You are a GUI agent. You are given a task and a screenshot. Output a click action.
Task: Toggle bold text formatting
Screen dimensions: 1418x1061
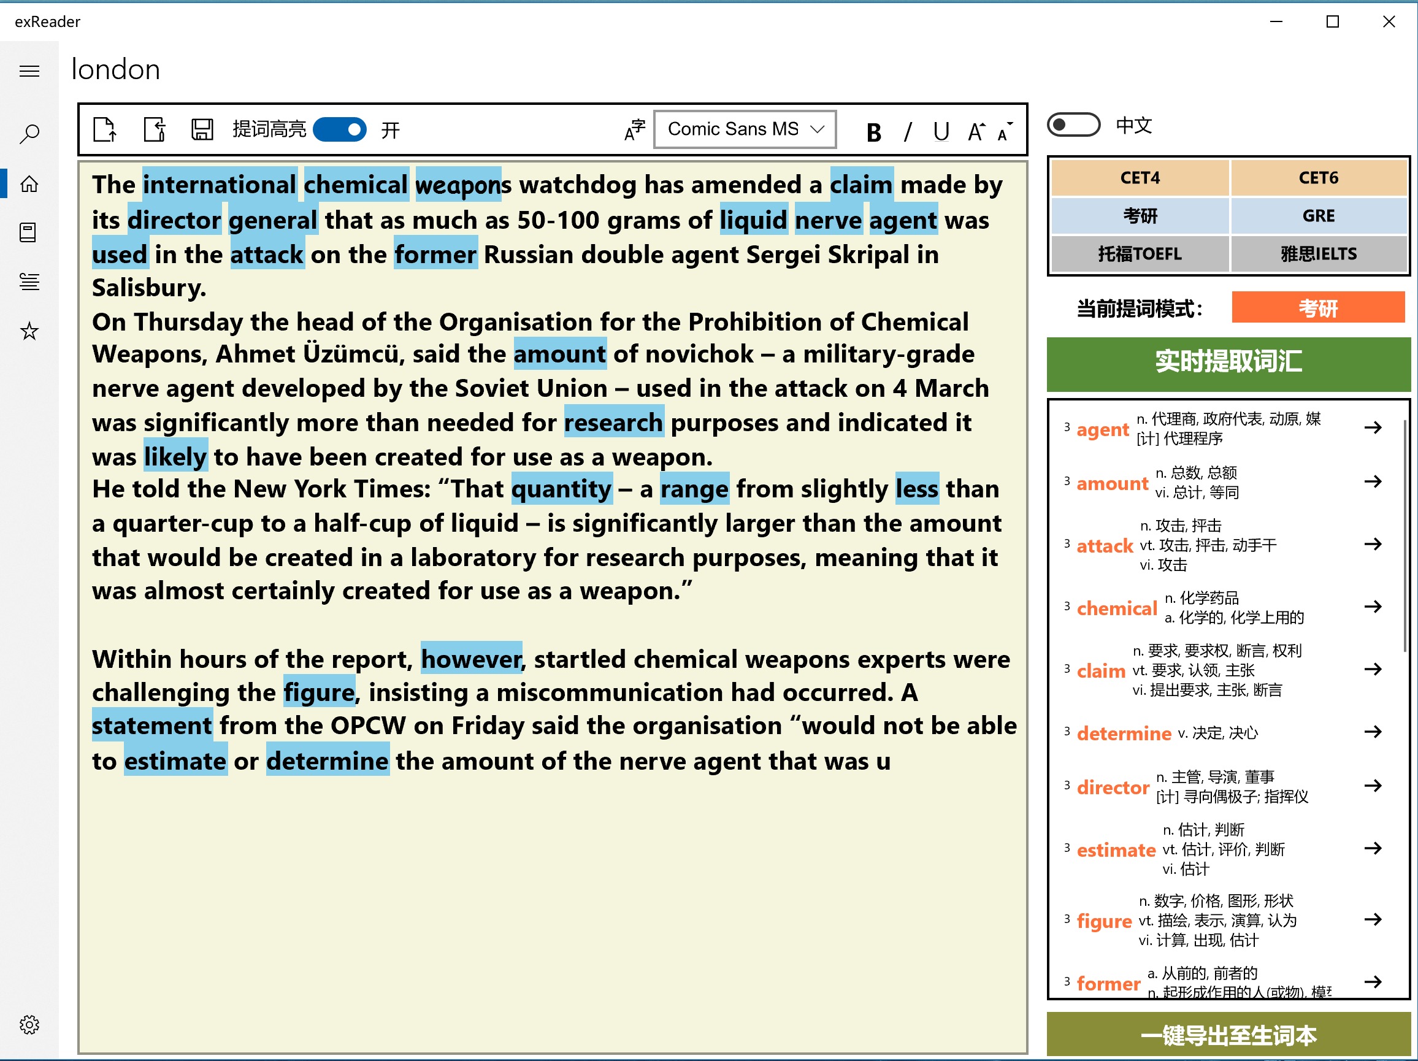(873, 132)
